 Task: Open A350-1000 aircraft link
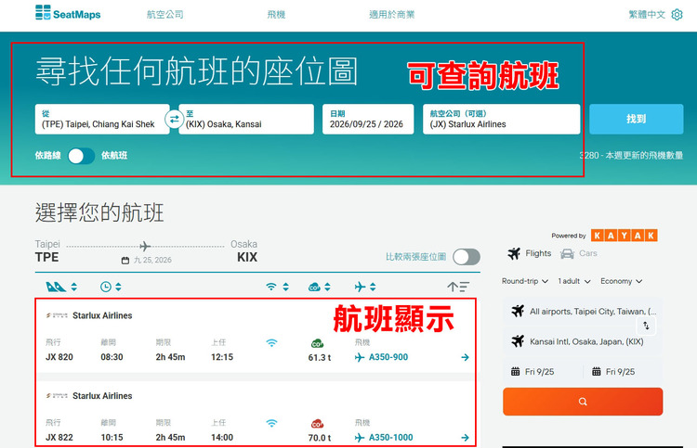click(384, 438)
